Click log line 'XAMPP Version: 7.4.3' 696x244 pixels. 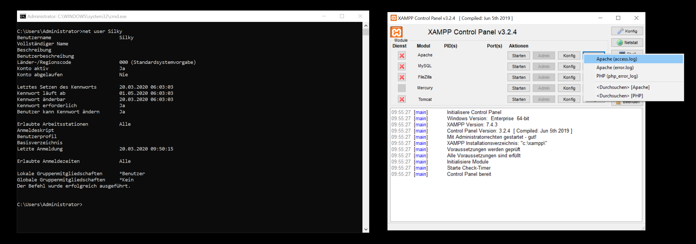pyautogui.click(x=472, y=125)
